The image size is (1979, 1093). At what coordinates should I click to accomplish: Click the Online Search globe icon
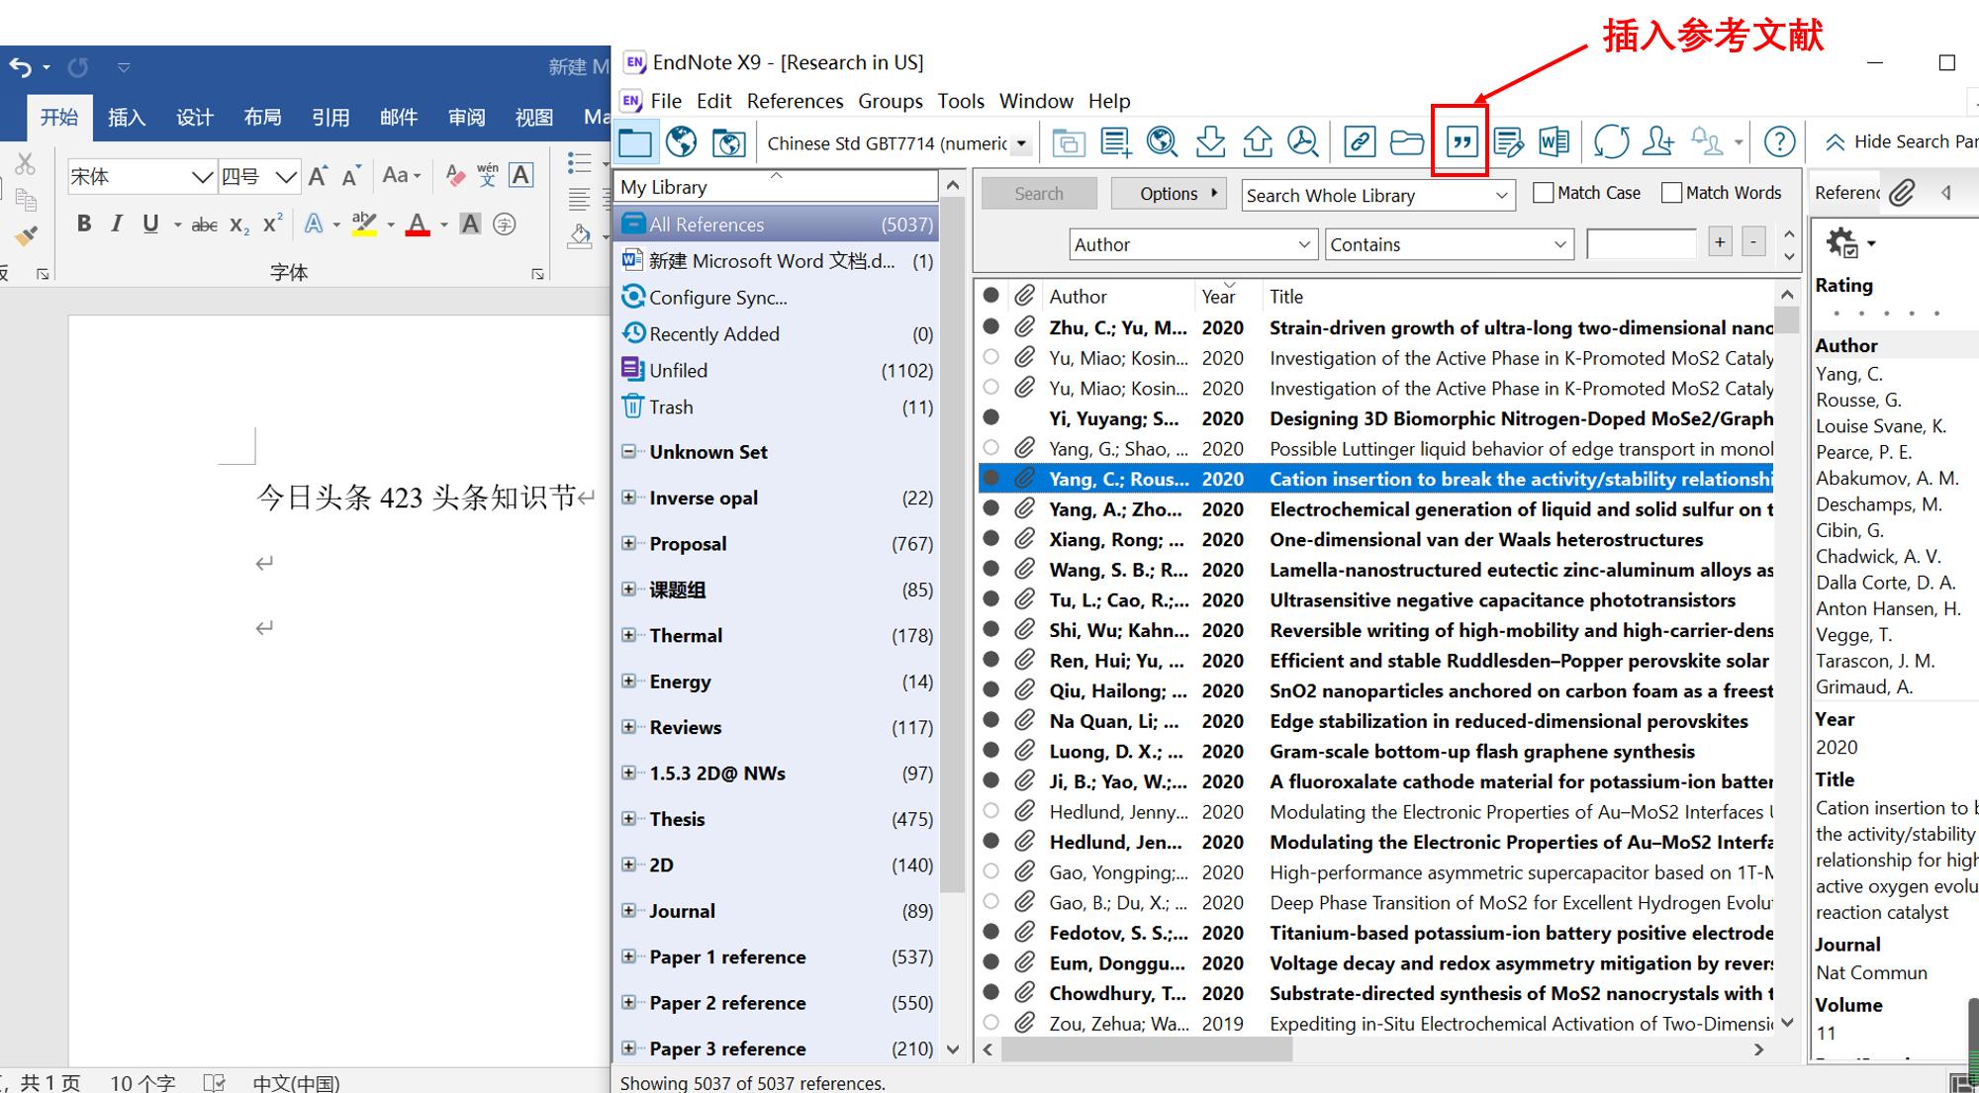point(1162,142)
